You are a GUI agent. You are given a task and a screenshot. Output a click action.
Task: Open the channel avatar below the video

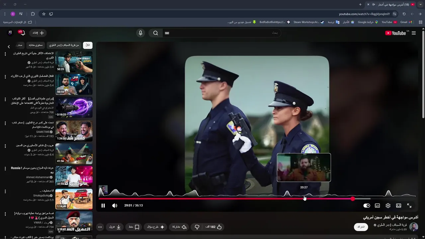[x=414, y=227]
